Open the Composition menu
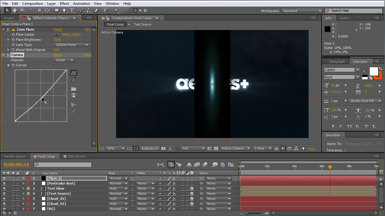The image size is (385, 216). 32,4
